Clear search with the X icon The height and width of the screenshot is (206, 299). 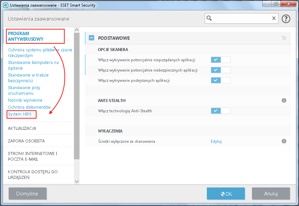[274, 18]
